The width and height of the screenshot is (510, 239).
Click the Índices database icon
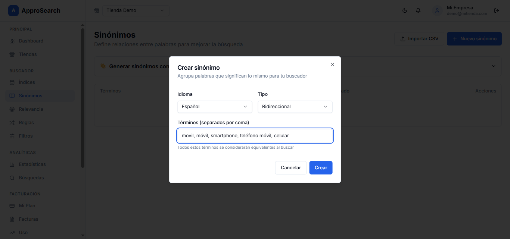tap(12, 82)
